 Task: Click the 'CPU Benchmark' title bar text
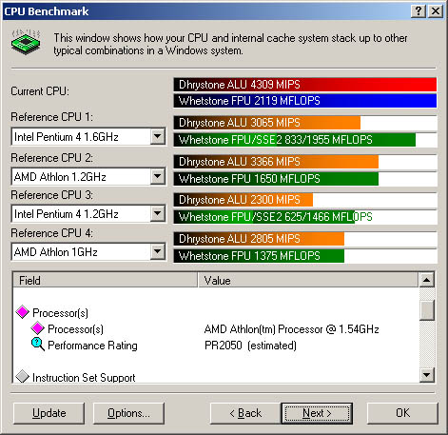tap(47, 11)
